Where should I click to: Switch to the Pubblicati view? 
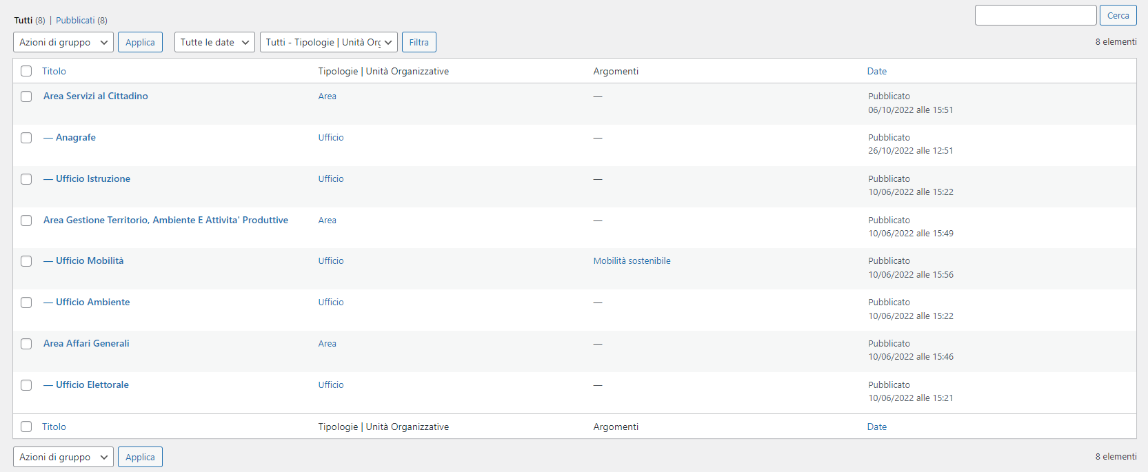(75, 20)
